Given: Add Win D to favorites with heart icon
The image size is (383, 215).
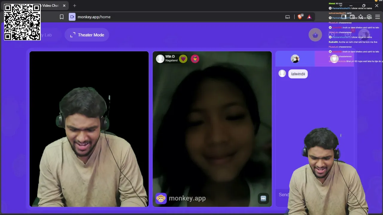Looking at the screenshot, I should coord(183,59).
